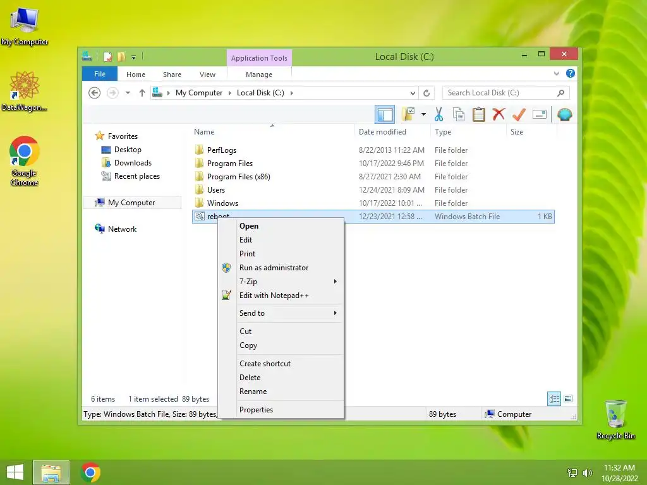This screenshot has width=647, height=485.
Task: Open the Windows Start button
Action: tap(15, 472)
